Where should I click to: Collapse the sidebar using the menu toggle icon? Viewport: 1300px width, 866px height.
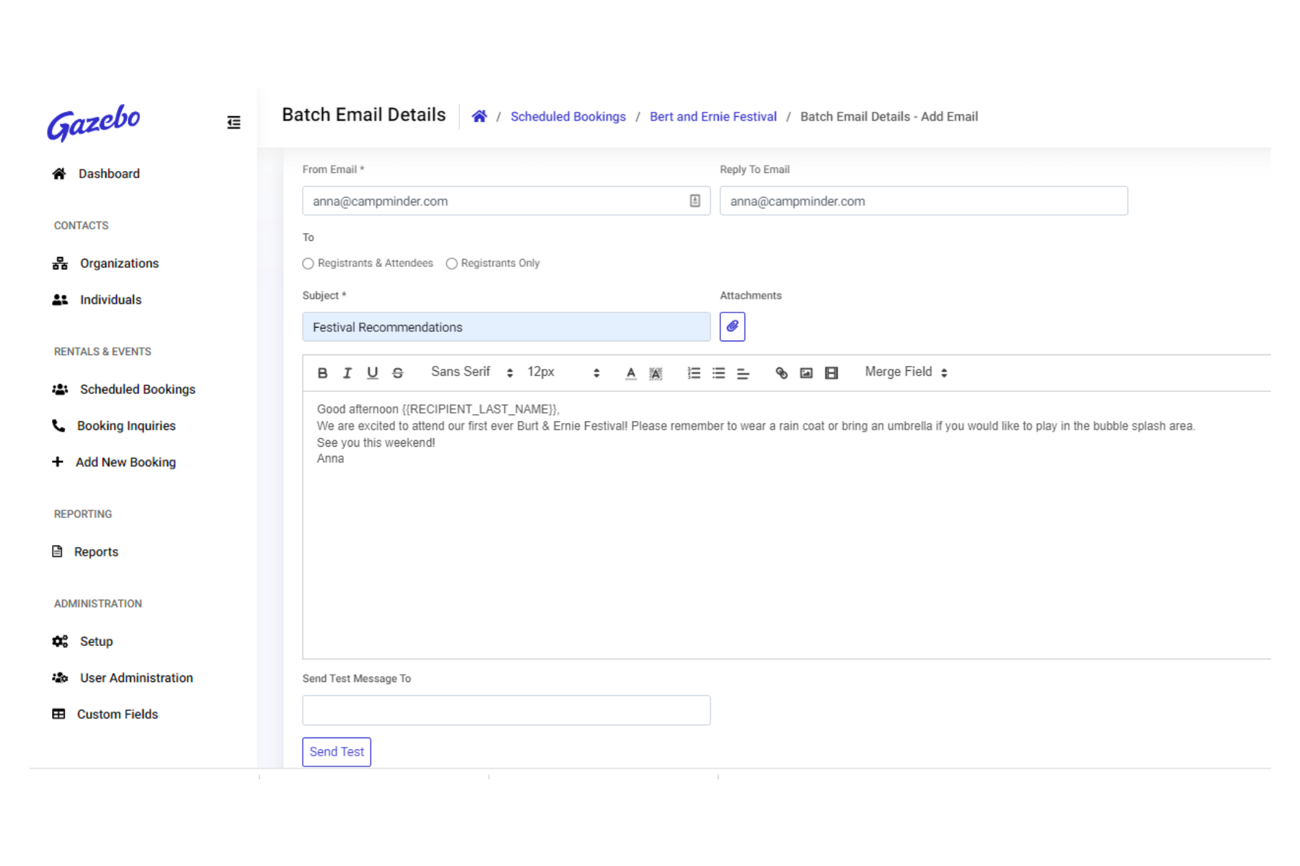(233, 123)
